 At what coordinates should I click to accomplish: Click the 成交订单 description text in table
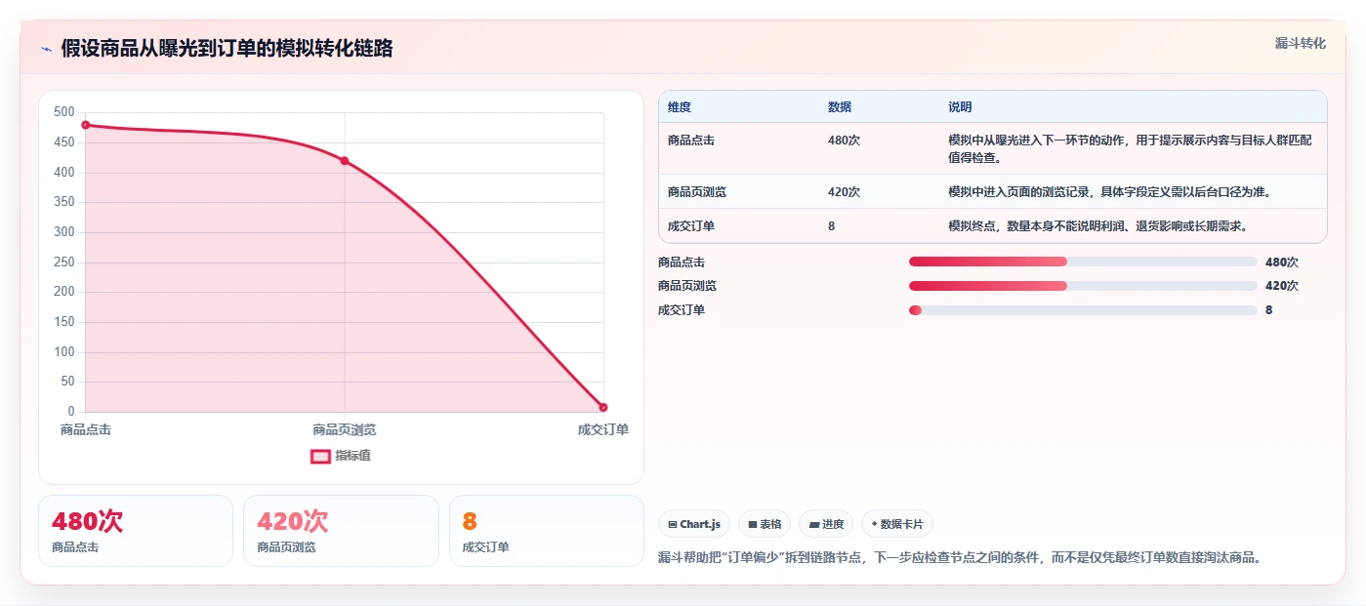coord(1097,226)
